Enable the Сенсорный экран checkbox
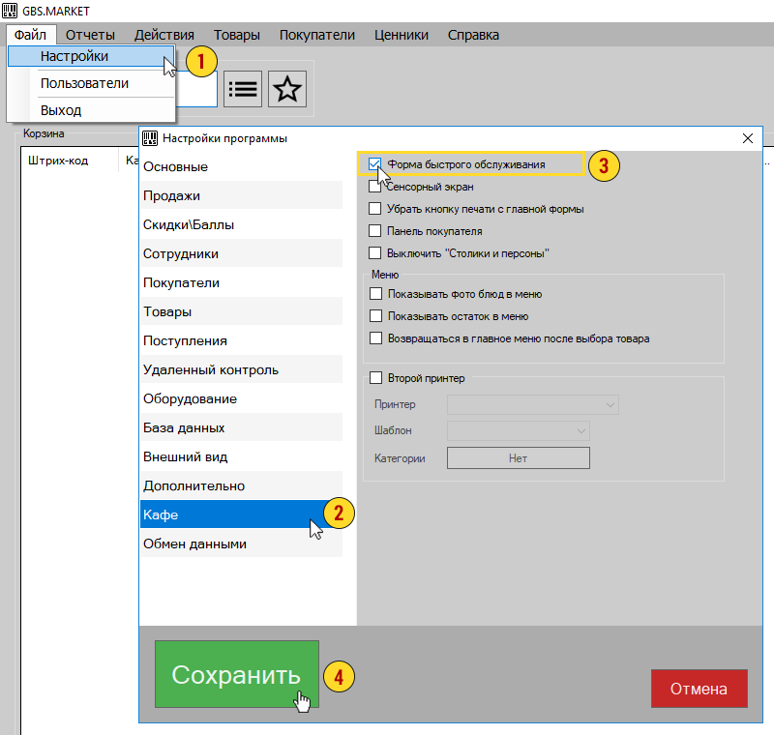The image size is (774, 735). click(x=374, y=187)
